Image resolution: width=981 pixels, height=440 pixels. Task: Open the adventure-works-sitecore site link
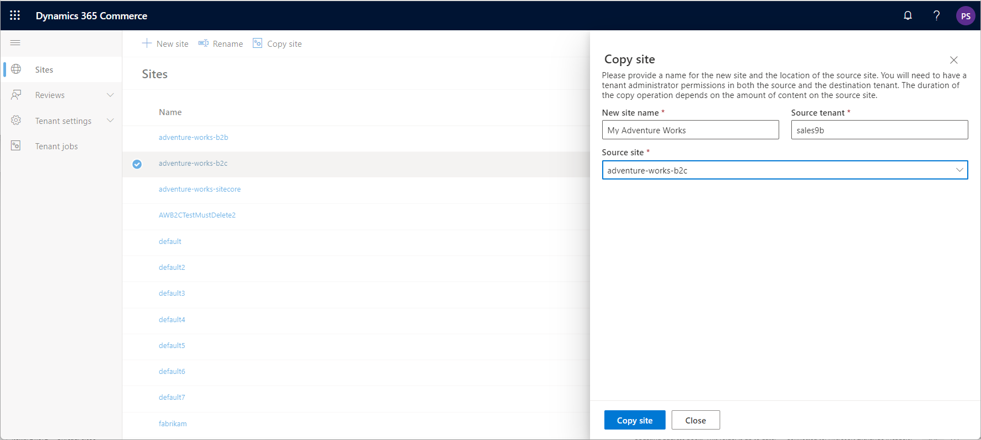coord(200,189)
